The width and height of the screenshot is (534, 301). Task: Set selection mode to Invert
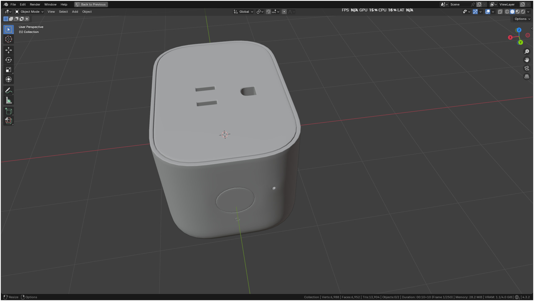22,19
